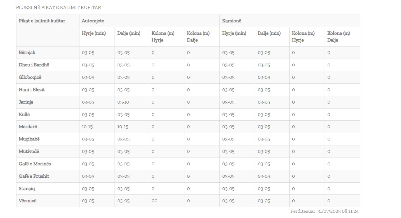This screenshot has width=401, height=218.
Task: Select Hani i Elezit in the table
Action: tap(32, 90)
